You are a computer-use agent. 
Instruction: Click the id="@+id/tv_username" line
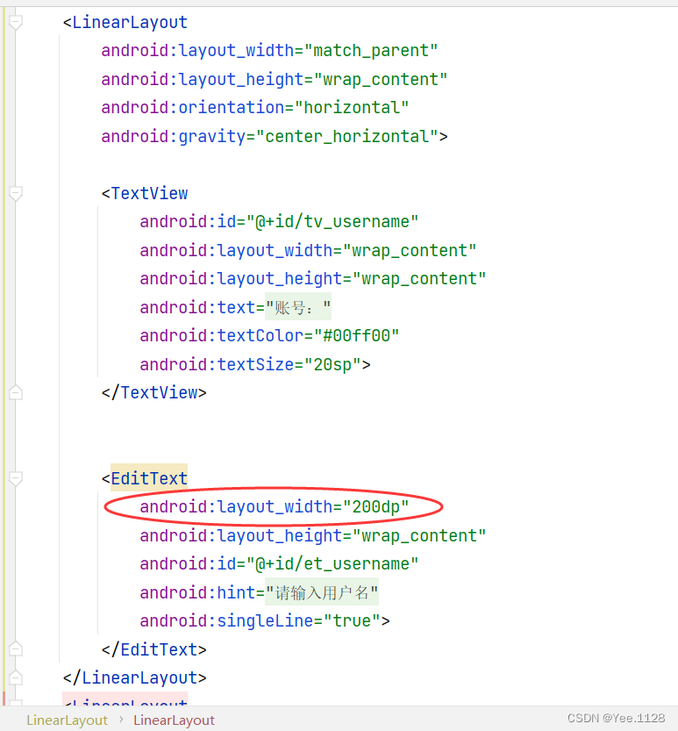pos(279,222)
